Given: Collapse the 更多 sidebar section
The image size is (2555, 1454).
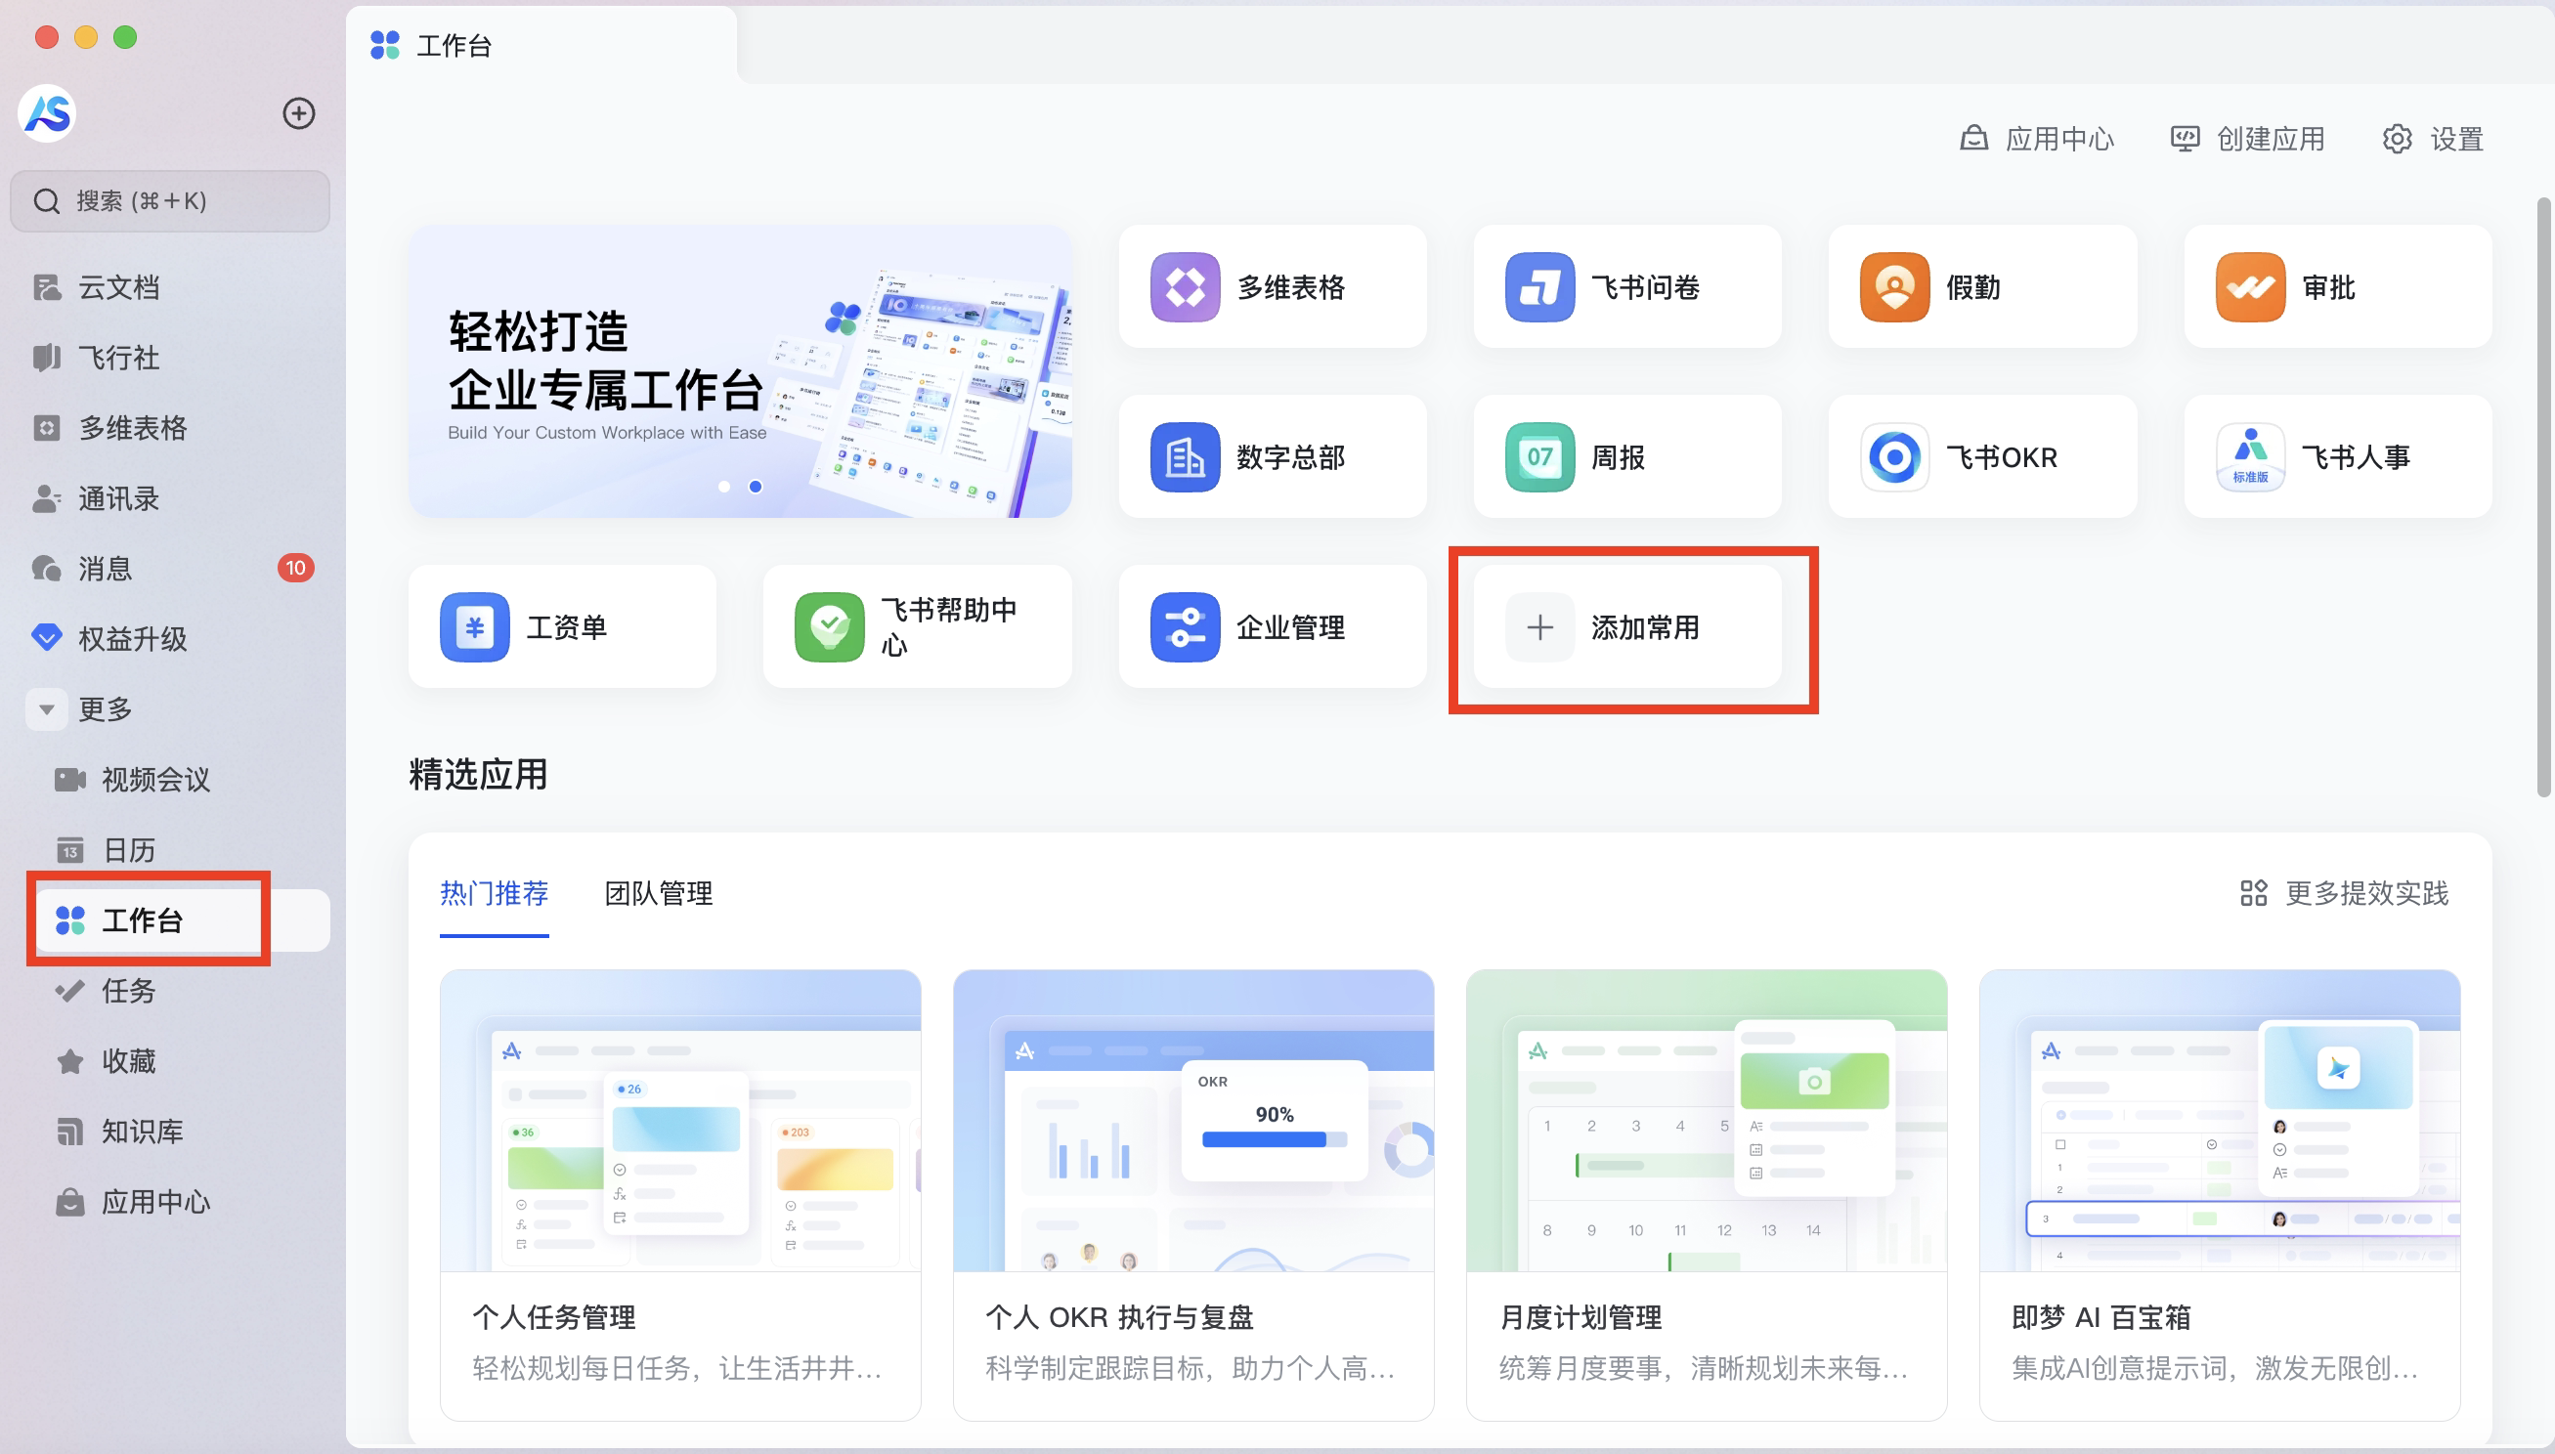Looking at the screenshot, I should (46, 709).
